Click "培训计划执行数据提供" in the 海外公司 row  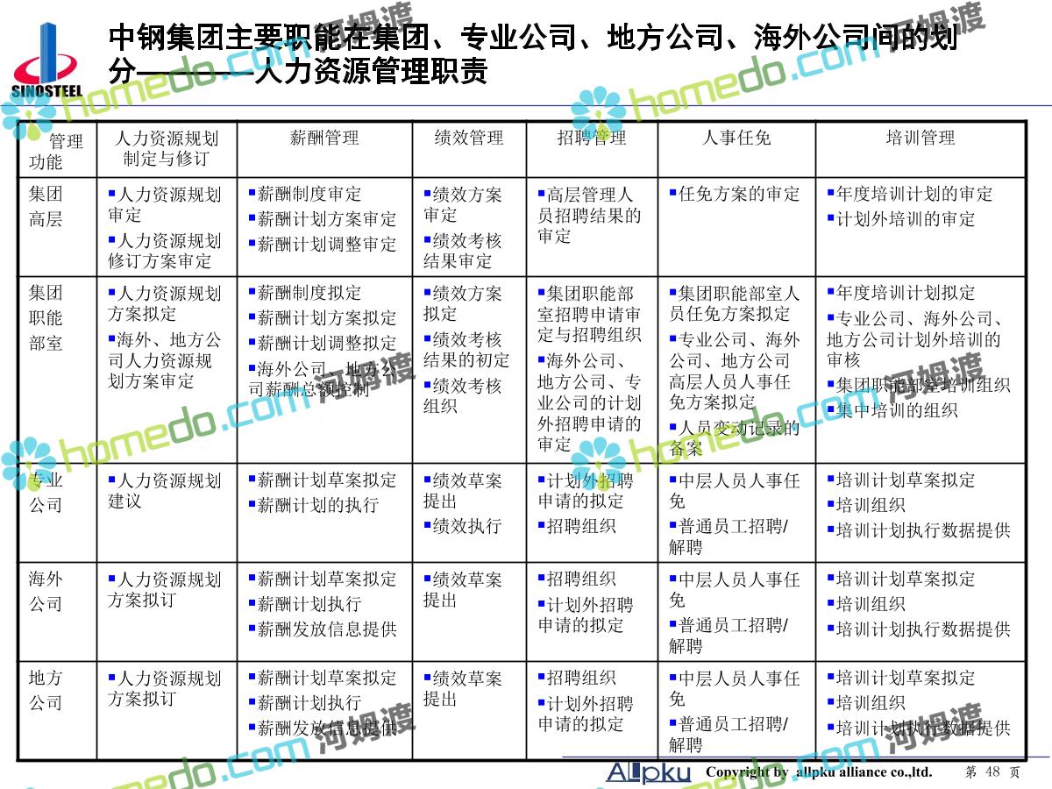(x=919, y=629)
